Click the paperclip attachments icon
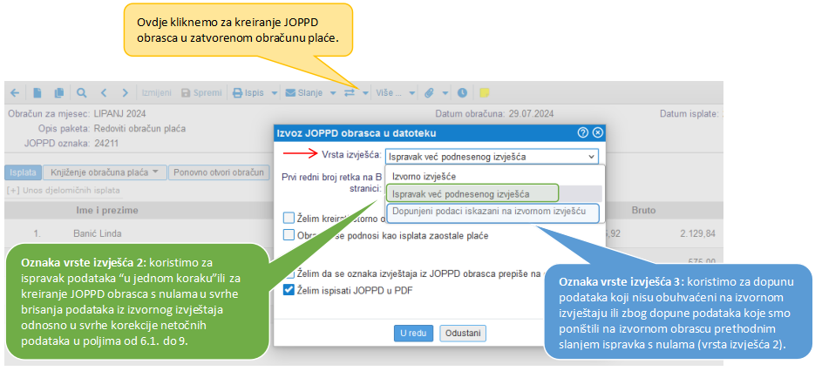The image size is (815, 371). tap(429, 93)
